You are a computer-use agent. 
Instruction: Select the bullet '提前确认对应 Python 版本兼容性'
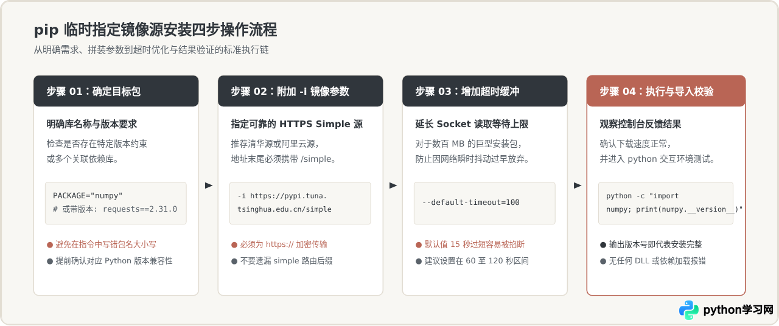pos(110,261)
